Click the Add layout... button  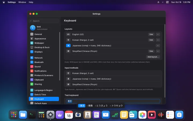153,57
